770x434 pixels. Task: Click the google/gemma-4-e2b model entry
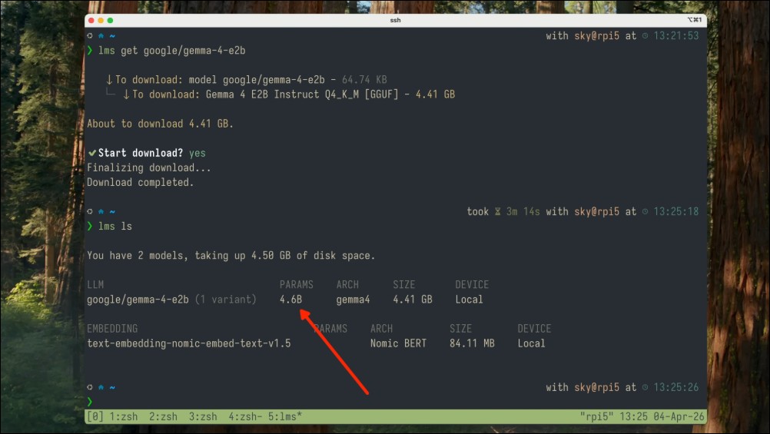pyautogui.click(x=138, y=300)
